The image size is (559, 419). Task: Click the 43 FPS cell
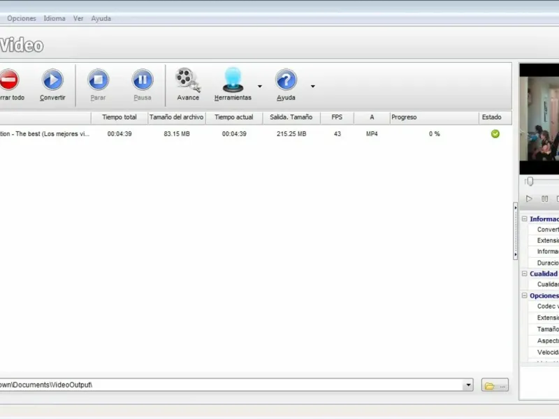[x=337, y=134]
